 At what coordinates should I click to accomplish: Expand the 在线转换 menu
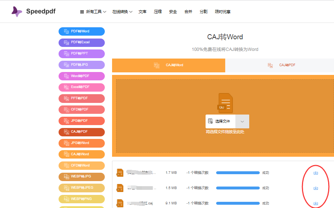point(122,12)
